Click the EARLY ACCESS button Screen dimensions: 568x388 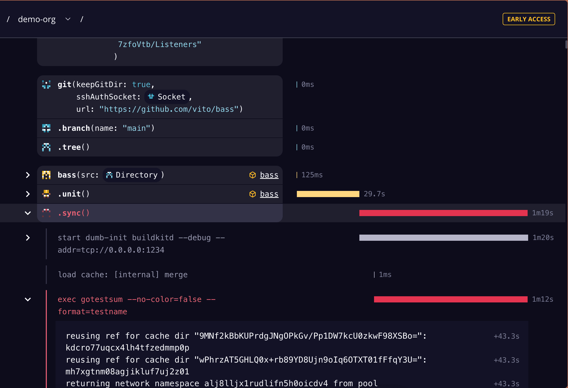[x=529, y=19]
